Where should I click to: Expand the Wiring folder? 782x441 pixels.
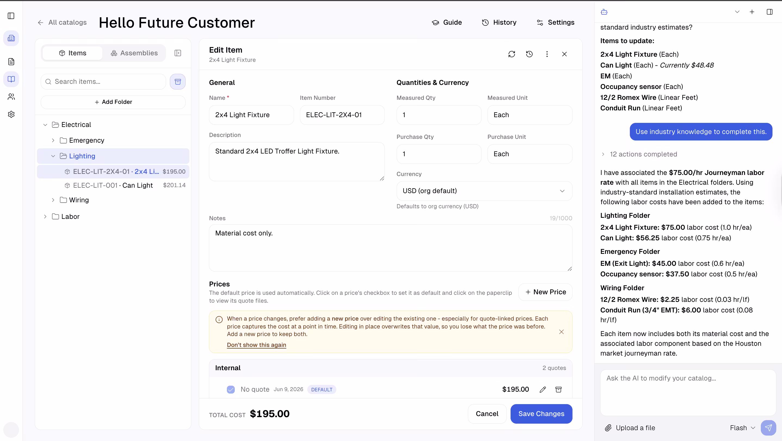tap(53, 200)
